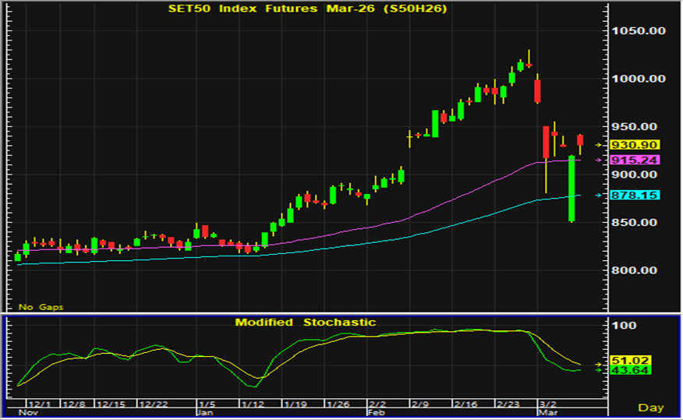683x420 pixels.
Task: Click the Day timeframe label
Action: coord(651,408)
